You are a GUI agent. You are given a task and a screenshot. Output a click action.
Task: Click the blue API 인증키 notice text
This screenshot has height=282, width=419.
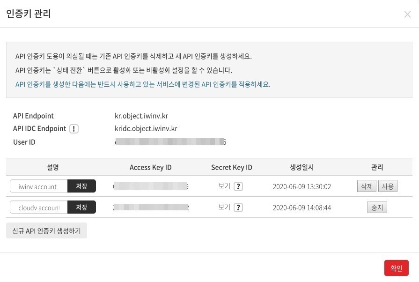(x=143, y=84)
